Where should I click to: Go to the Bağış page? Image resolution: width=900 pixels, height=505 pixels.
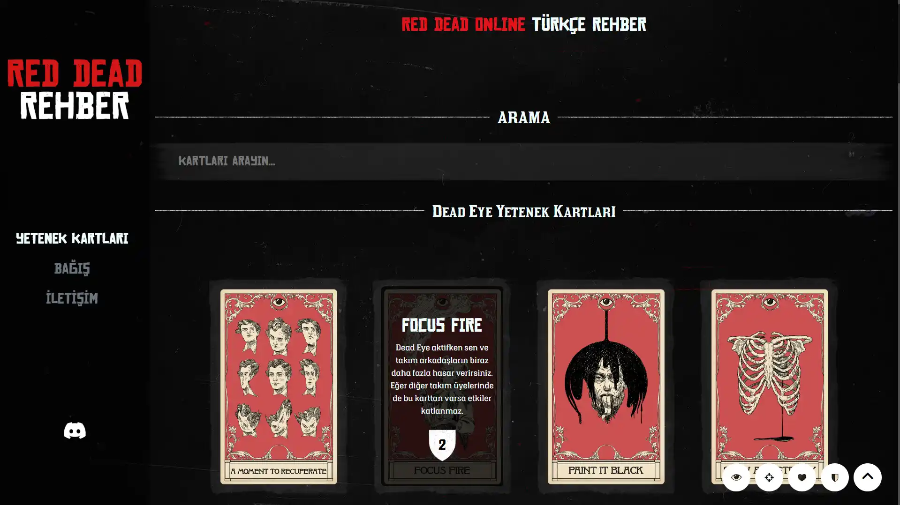tap(72, 268)
